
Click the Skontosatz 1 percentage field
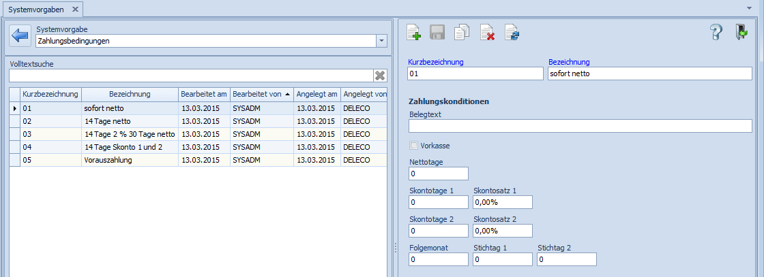(502, 203)
